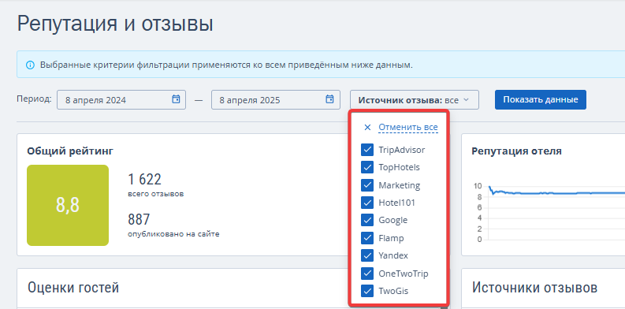Toggle the Marketing checkbox

point(367,185)
